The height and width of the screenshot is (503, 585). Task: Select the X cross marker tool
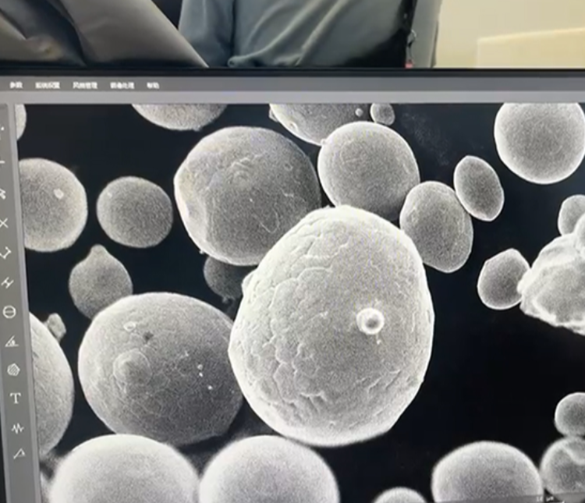(x=4, y=224)
